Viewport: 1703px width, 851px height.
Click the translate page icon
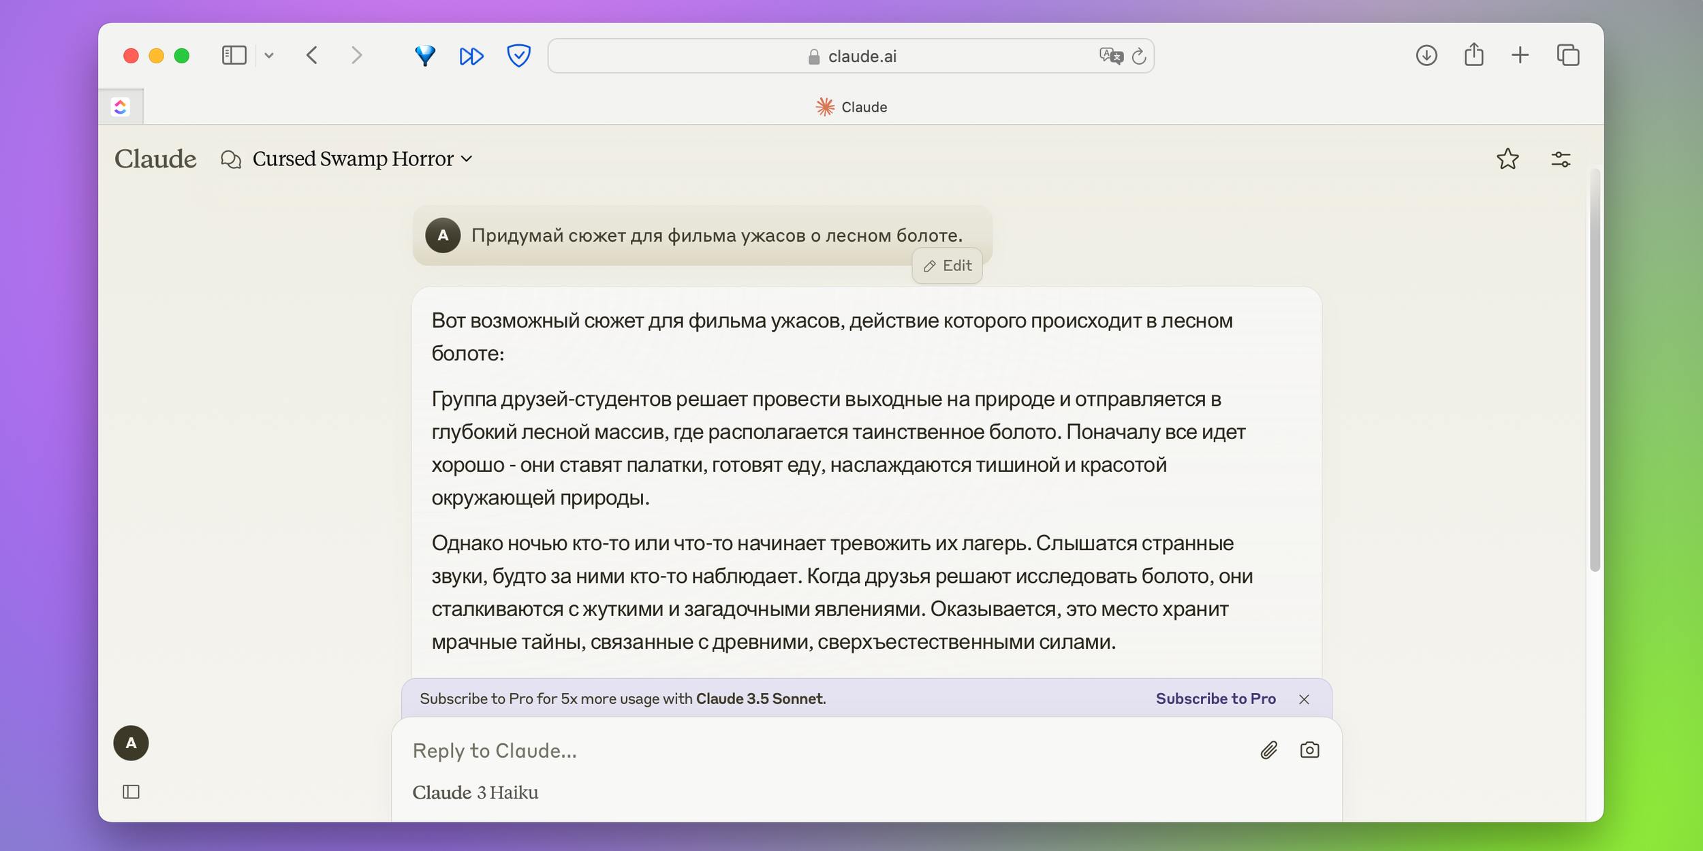click(1111, 56)
